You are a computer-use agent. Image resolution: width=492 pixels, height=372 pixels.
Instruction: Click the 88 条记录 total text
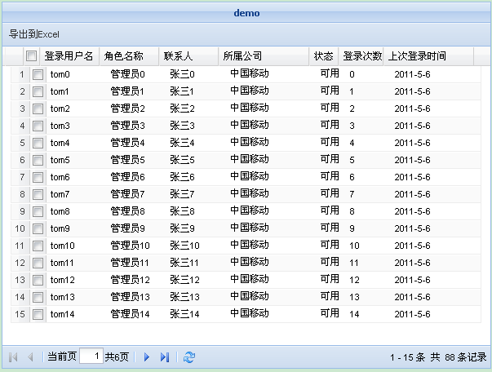(465, 357)
